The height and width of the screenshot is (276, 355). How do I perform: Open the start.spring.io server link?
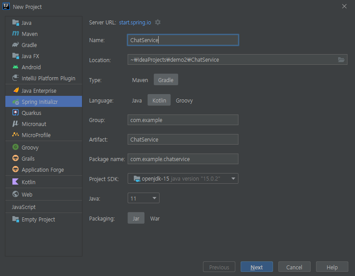135,23
